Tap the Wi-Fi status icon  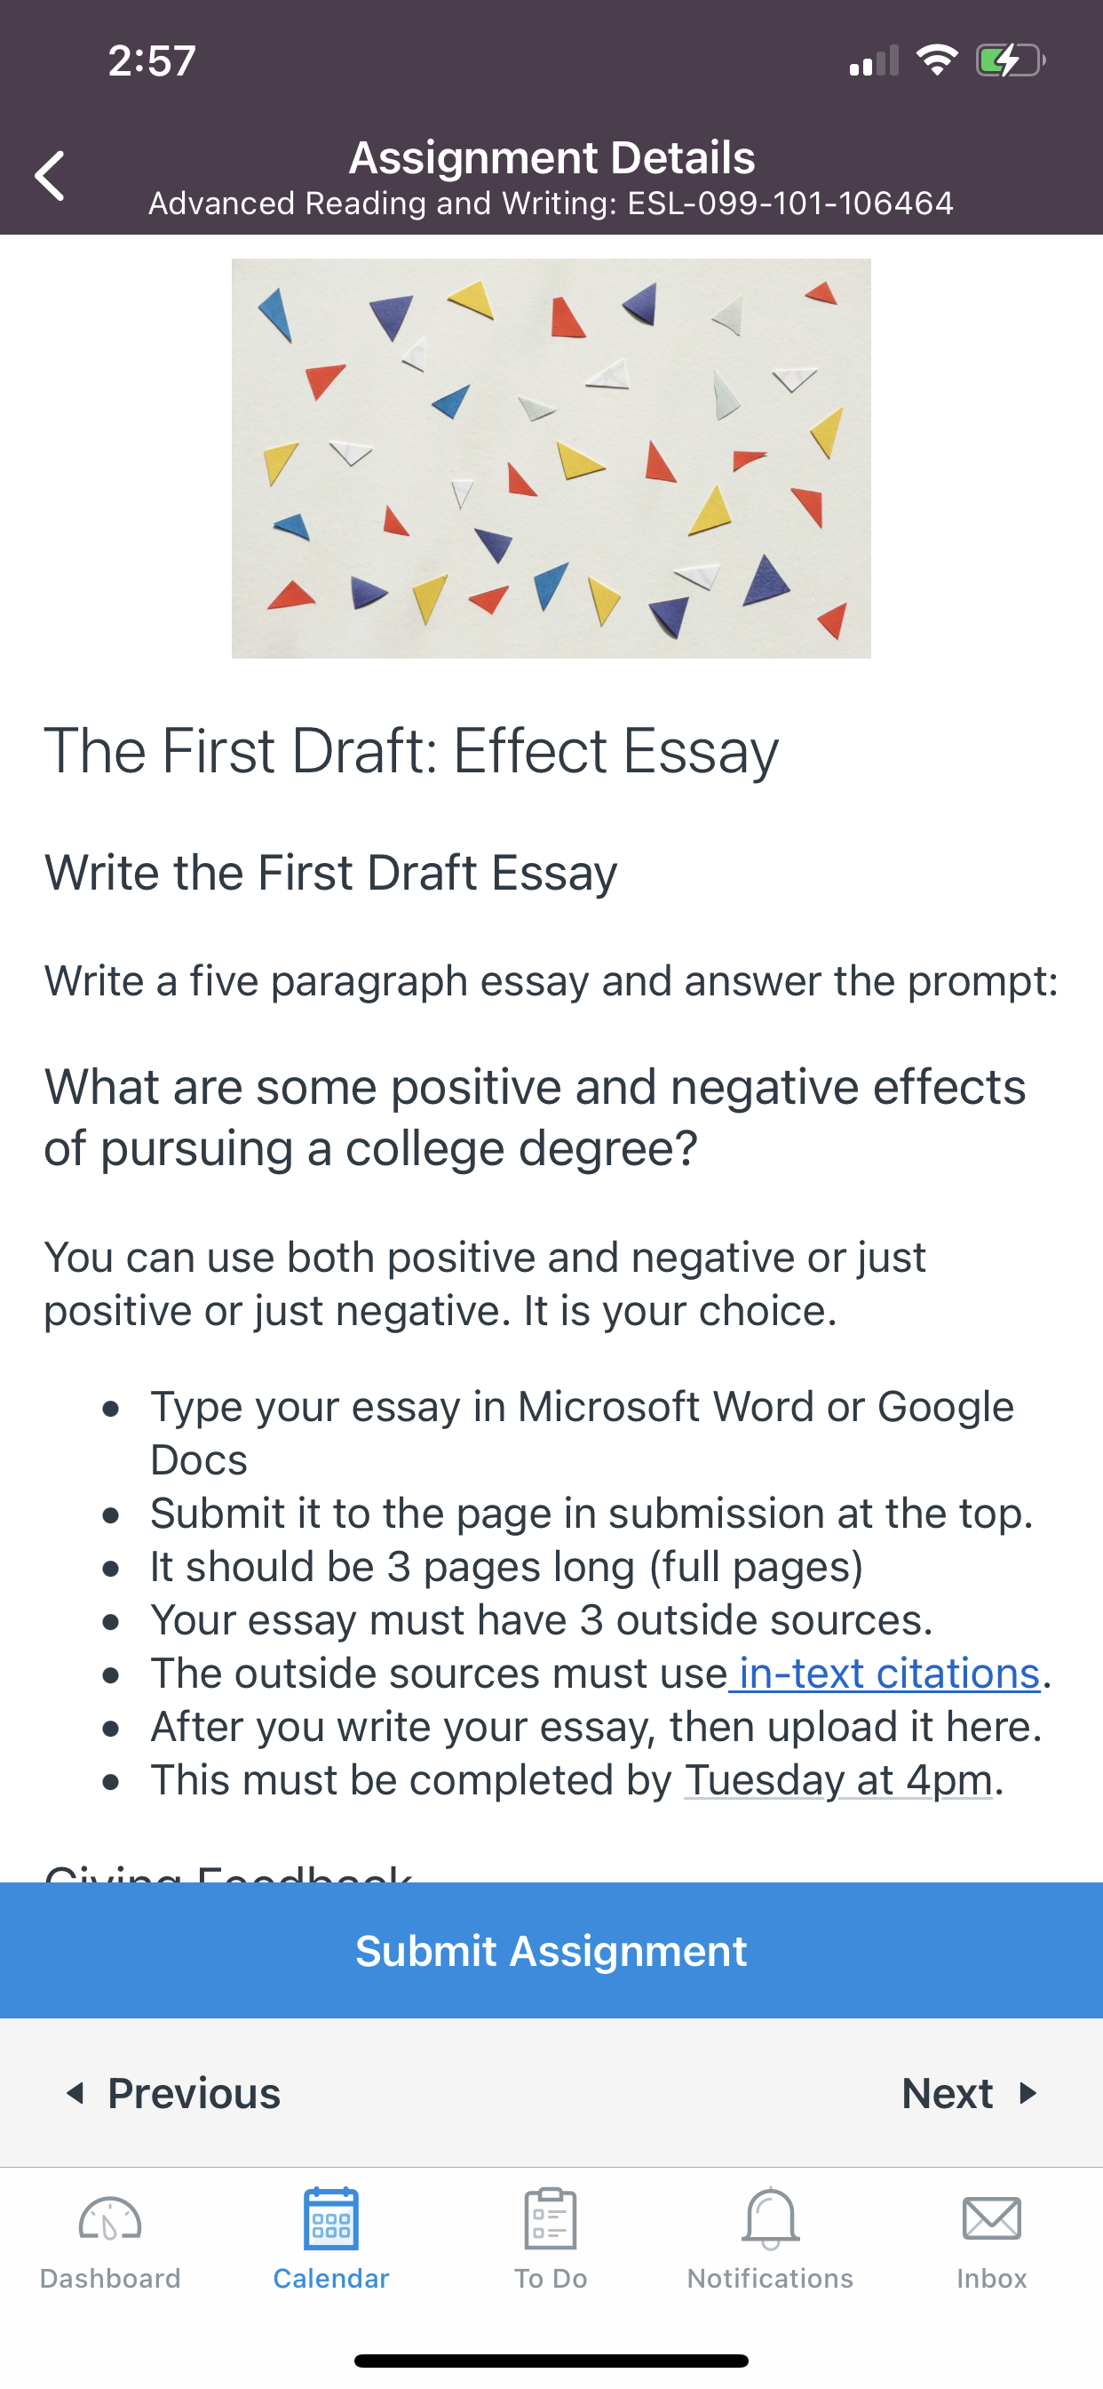(x=937, y=60)
